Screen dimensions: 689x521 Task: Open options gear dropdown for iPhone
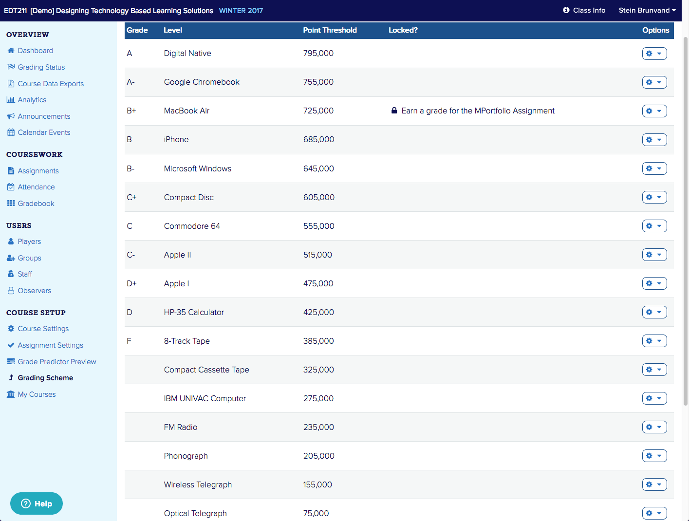[654, 140]
